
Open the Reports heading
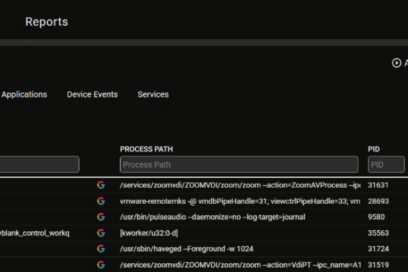click(47, 22)
